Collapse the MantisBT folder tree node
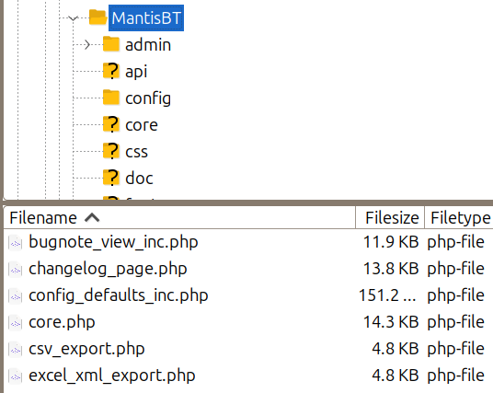493x393 pixels. pos(73,18)
